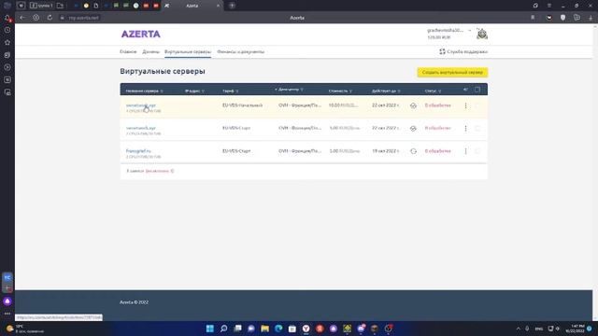Open Windows Start menu
Viewport: 598px width, 336px height.
click(x=209, y=329)
